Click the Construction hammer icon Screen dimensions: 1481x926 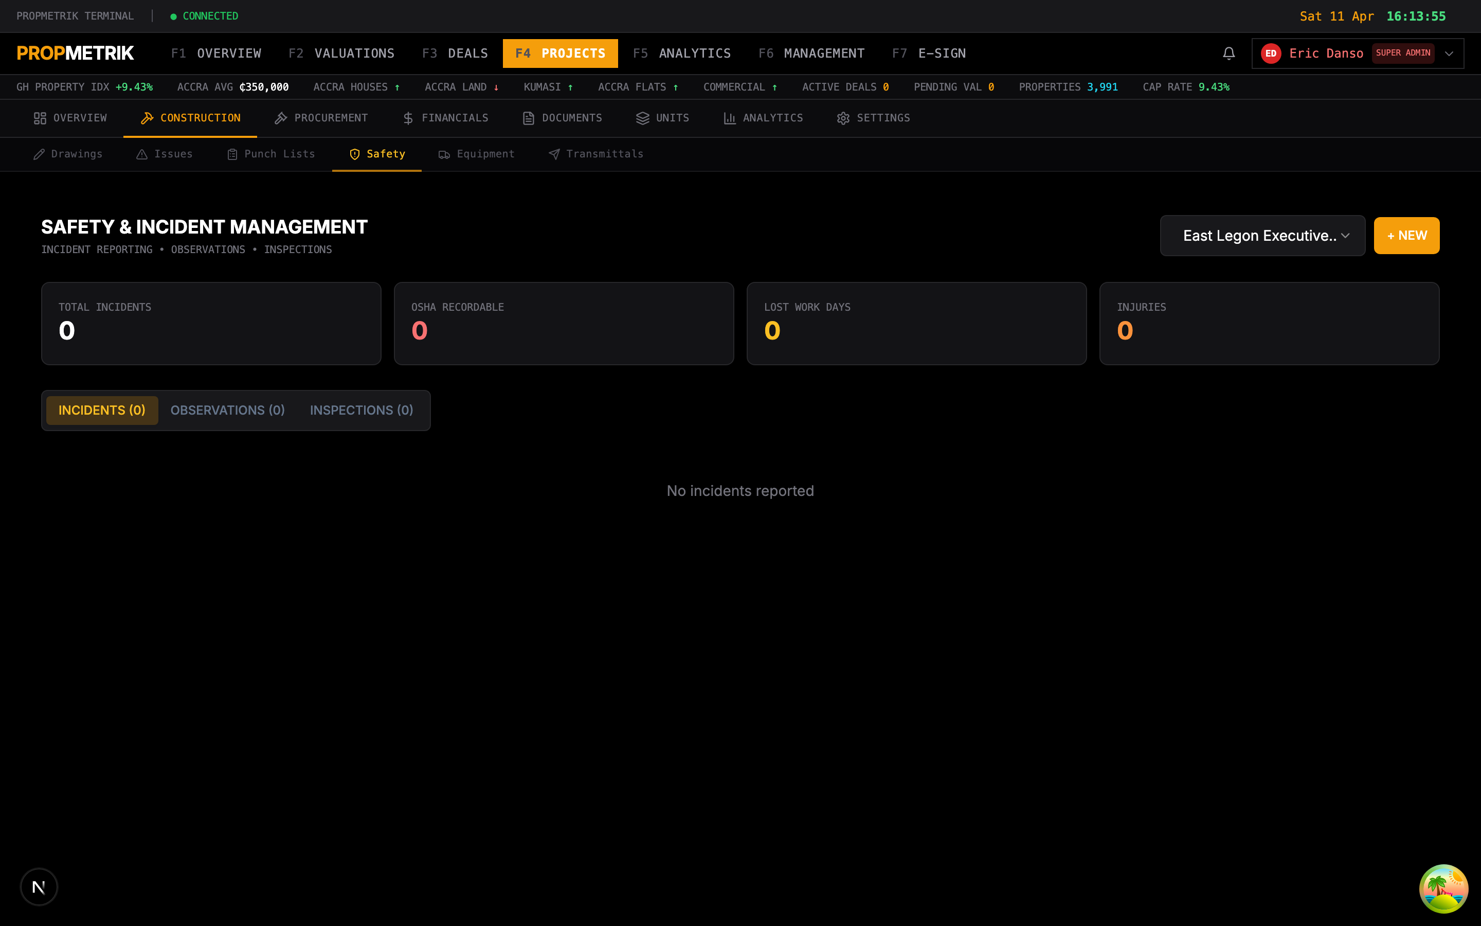pyautogui.click(x=147, y=118)
